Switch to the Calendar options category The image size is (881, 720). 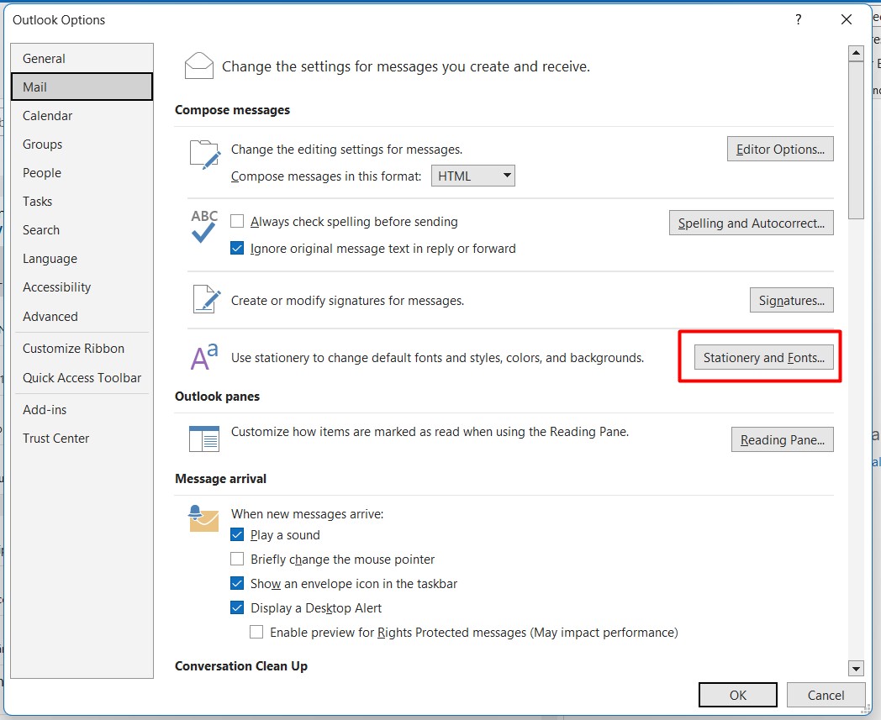click(47, 116)
